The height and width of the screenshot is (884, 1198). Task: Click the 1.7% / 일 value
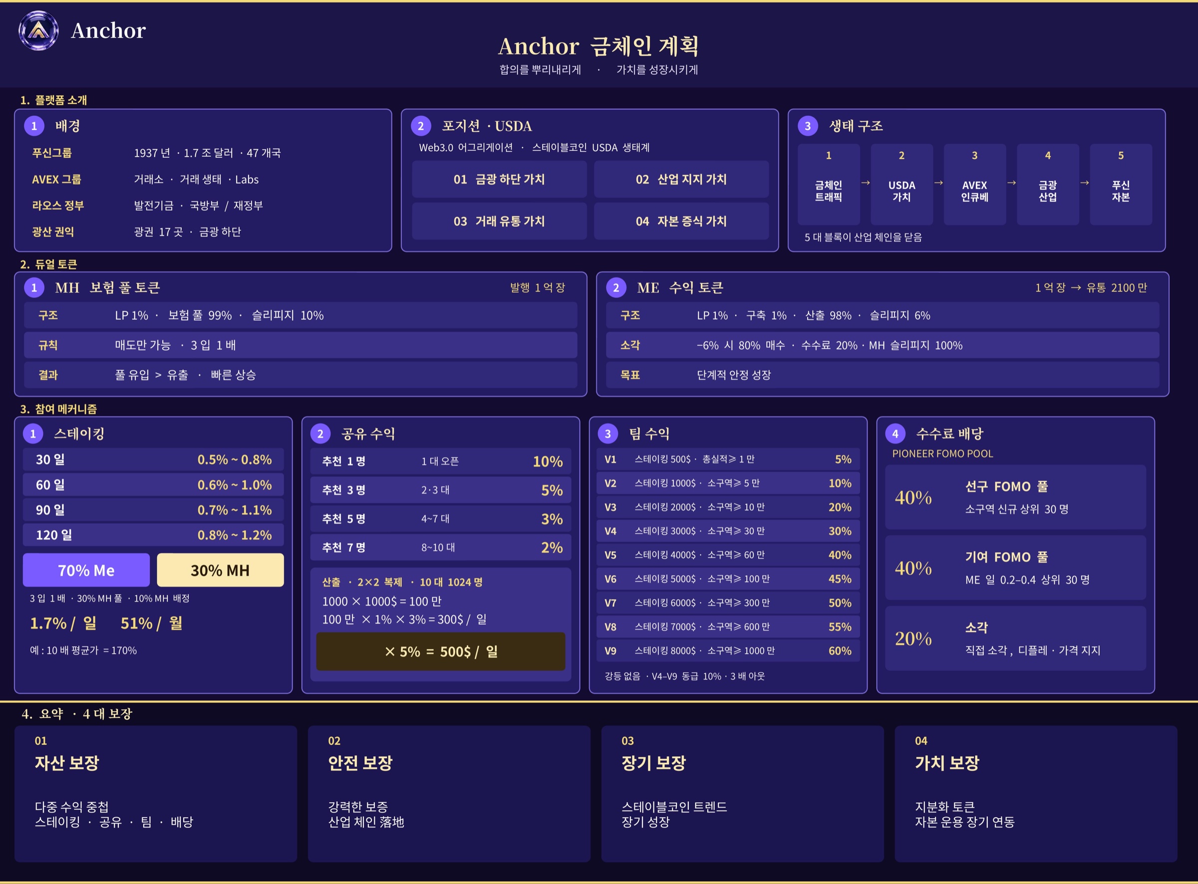pos(63,623)
